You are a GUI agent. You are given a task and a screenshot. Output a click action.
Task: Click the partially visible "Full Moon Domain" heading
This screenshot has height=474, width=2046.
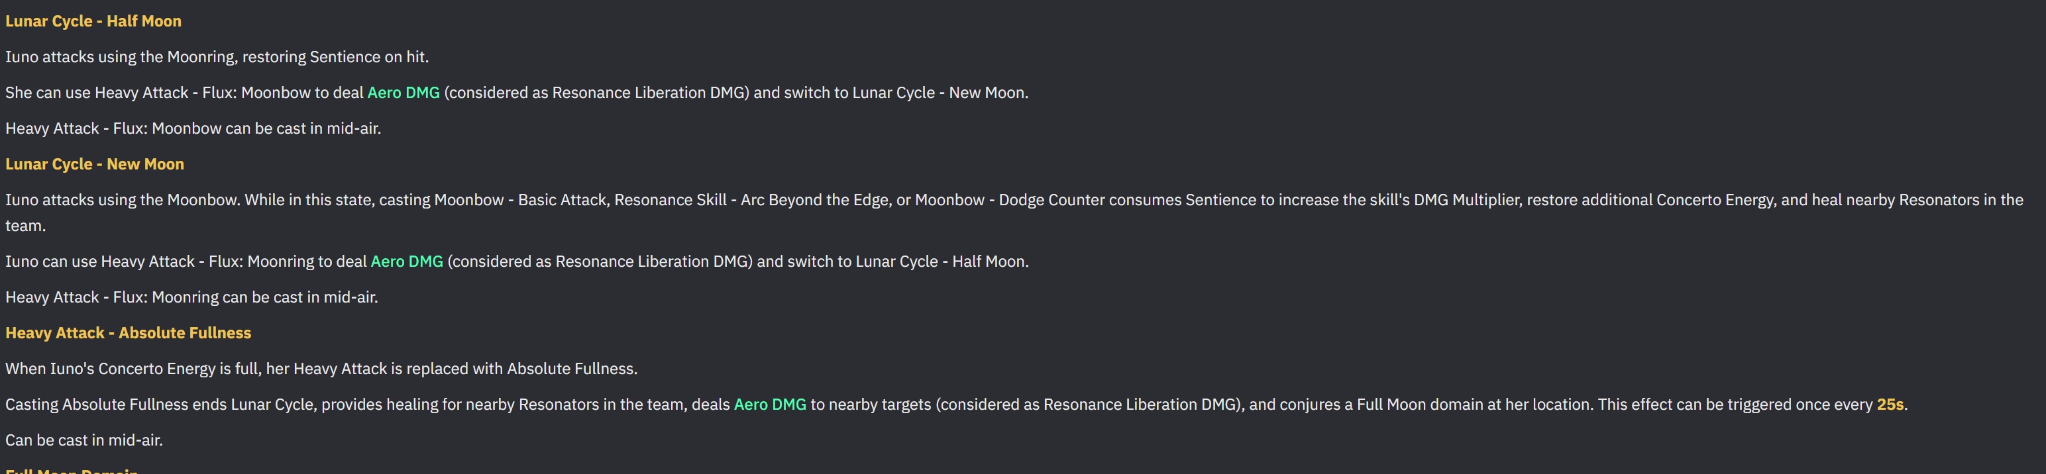pos(72,471)
